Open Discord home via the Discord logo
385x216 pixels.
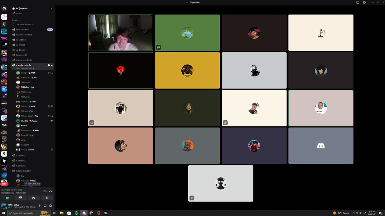(x=4, y=8)
